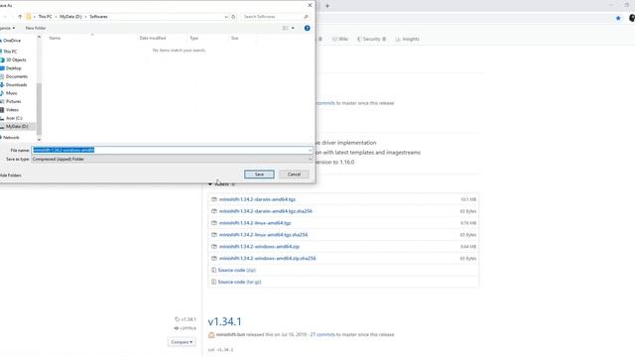Open the Wiki tab on the GitHub page
Screen dimensions: 635x357
tap(340, 40)
